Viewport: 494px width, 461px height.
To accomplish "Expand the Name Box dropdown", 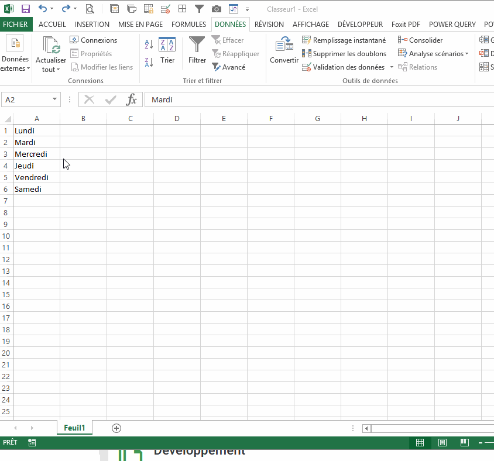I will [54, 99].
